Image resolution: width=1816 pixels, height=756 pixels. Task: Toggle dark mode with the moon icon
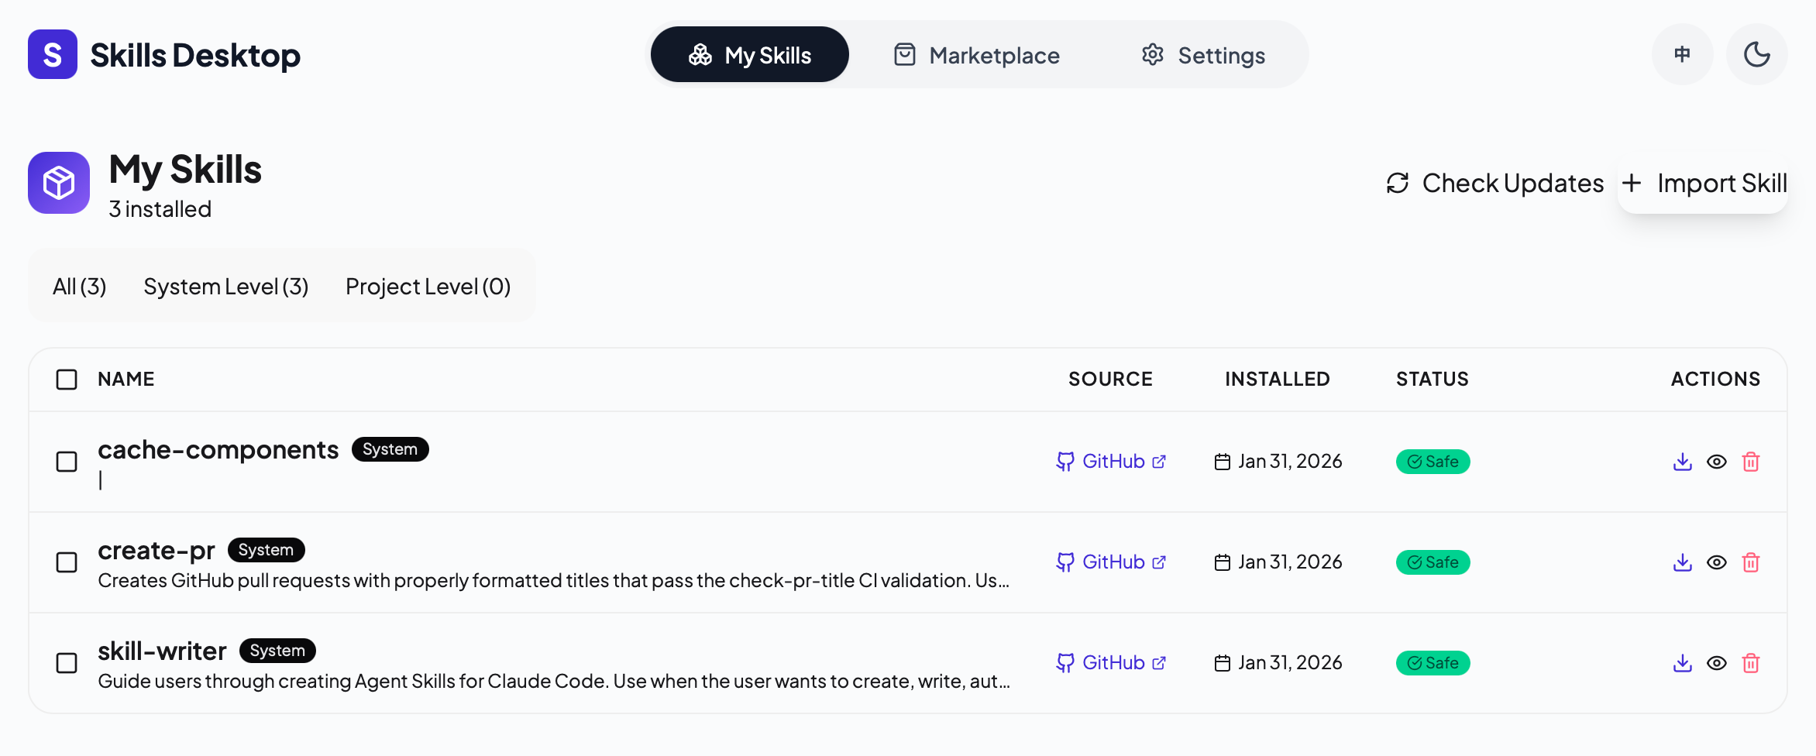pos(1756,54)
